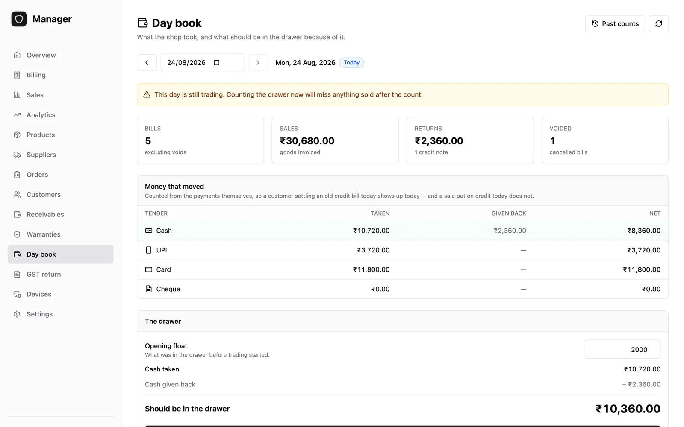This screenshot has width=684, height=427.
Task: Open the Receivables page
Action: tap(60, 214)
